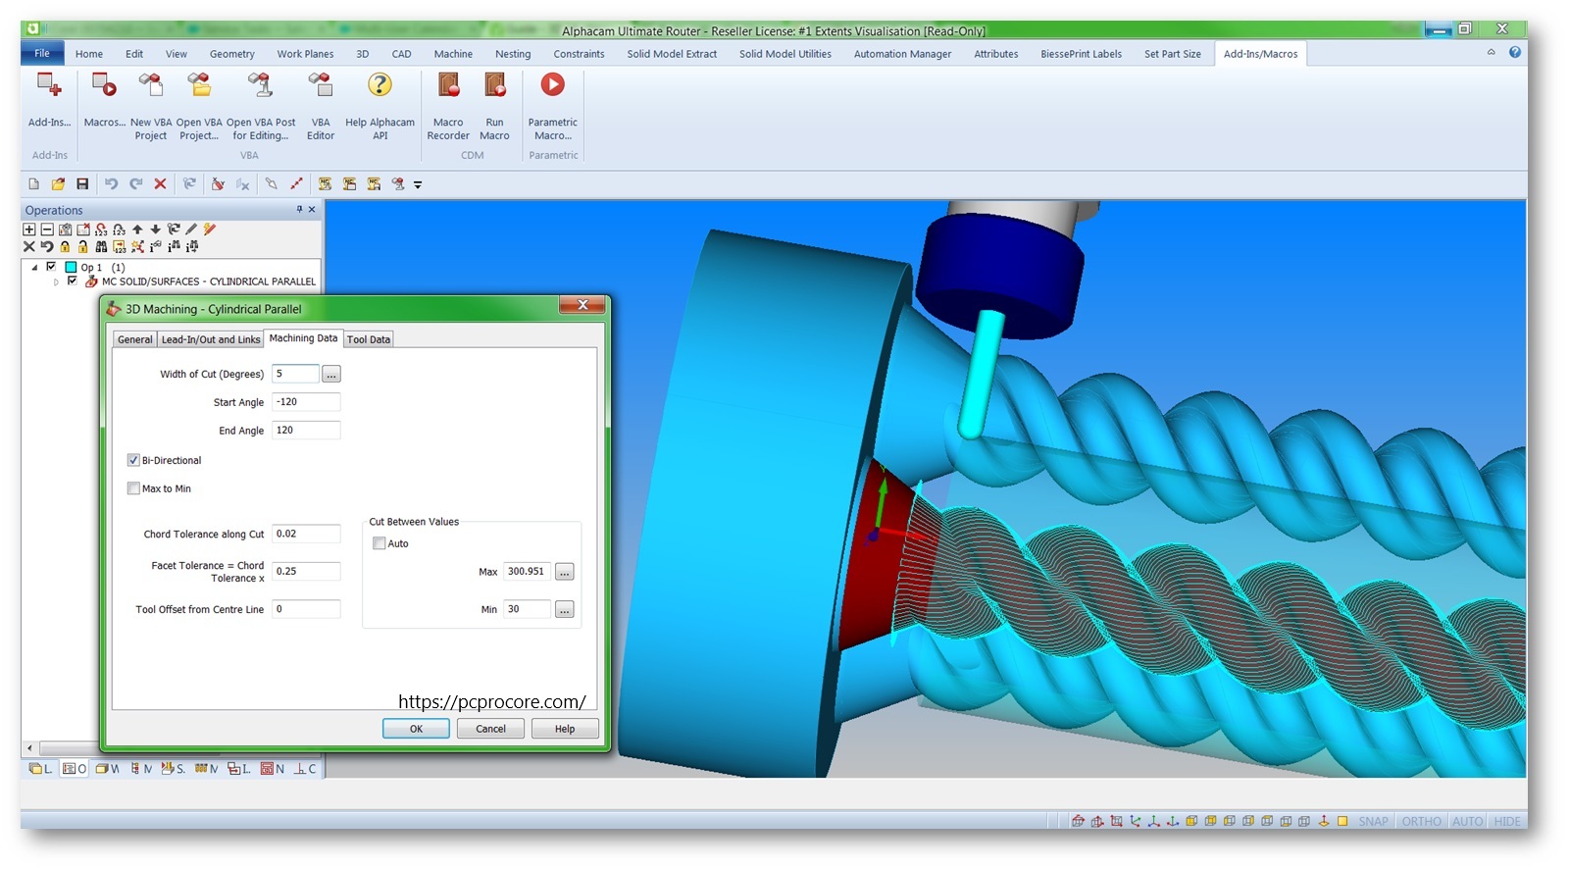Open the Width of Cut browse button

(x=331, y=374)
